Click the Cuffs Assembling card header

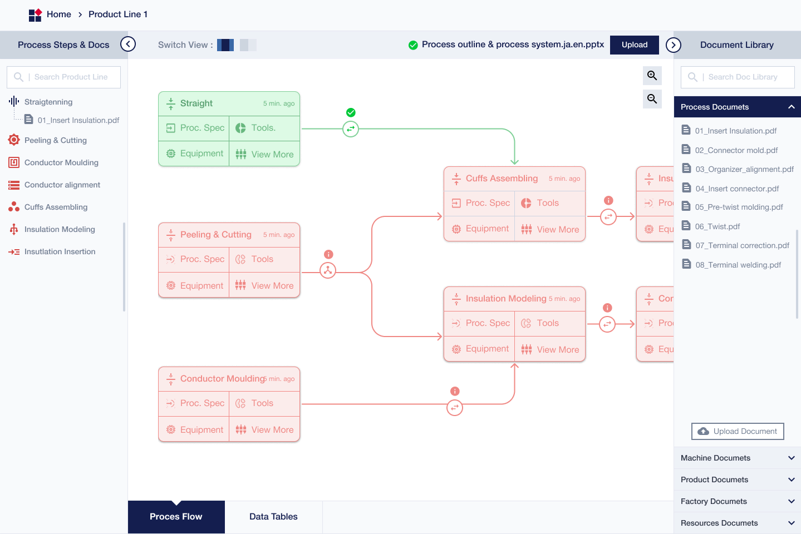(x=515, y=179)
